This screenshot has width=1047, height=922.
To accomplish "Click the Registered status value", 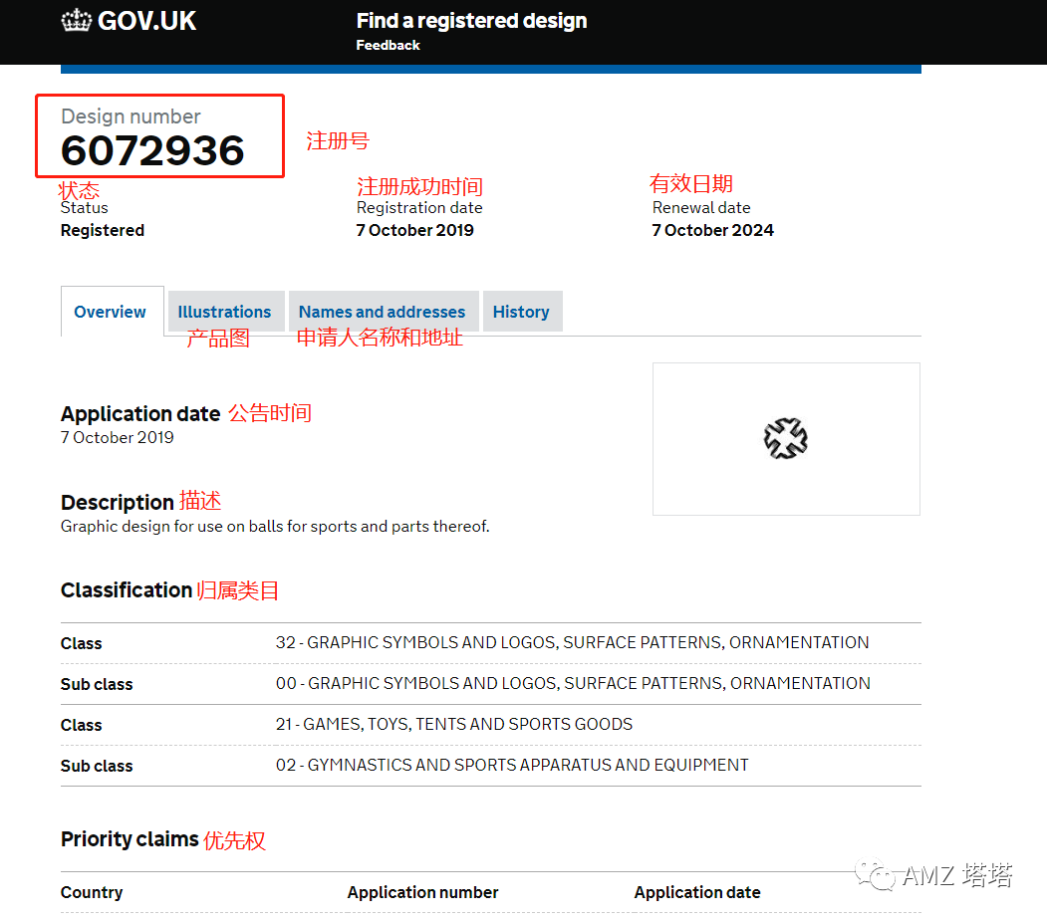I will click(103, 230).
